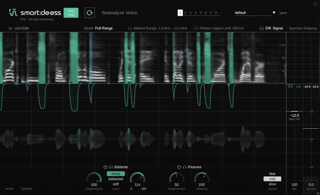Click the Sibilants section label

[121, 167]
